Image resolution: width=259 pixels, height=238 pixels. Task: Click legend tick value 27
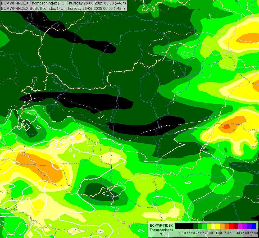coord(202,233)
